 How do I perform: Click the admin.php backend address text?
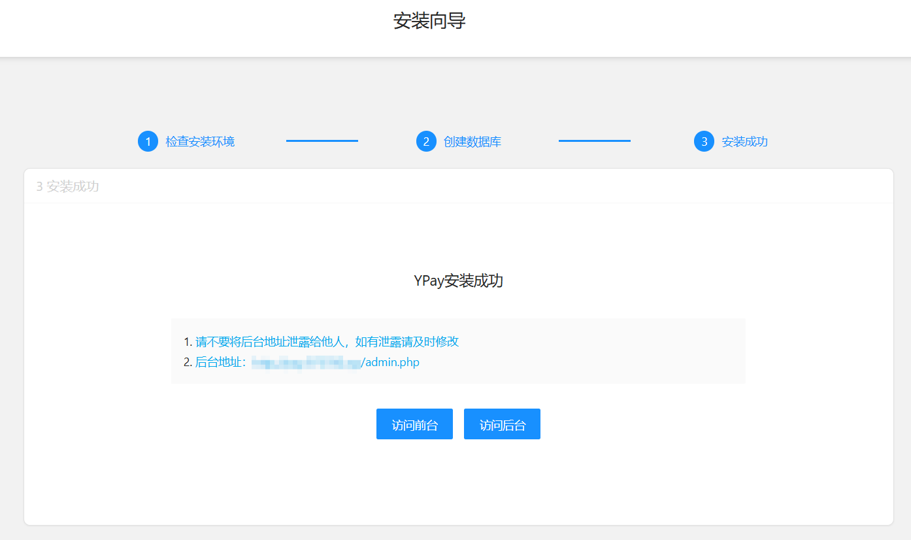[307, 362]
